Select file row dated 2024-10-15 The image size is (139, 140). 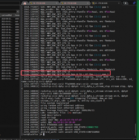[10, 59]
